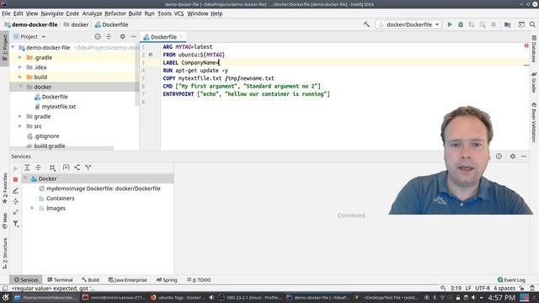Image resolution: width=539 pixels, height=303 pixels.
Task: Open the Event Log
Action: [511, 280]
